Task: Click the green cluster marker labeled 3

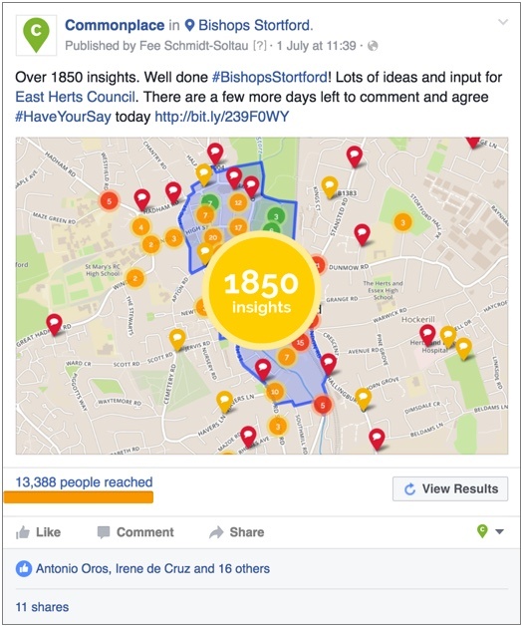Action: pos(276,216)
